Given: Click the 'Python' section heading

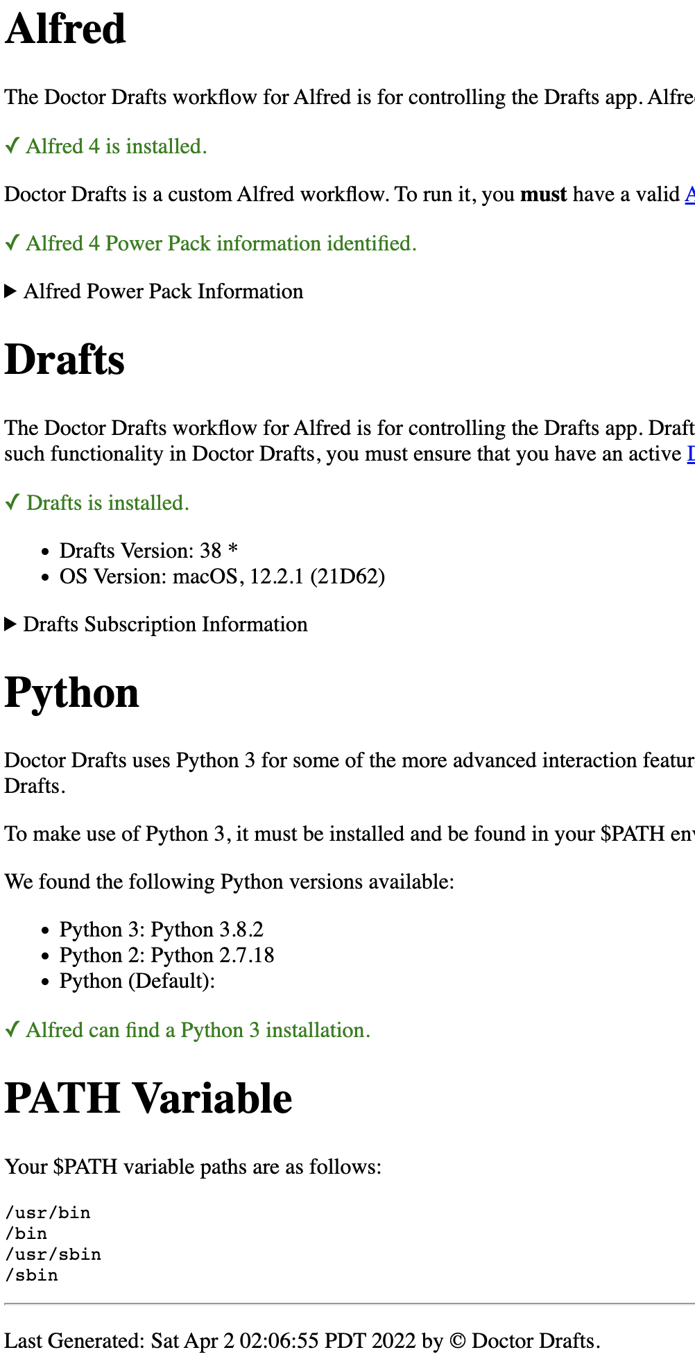Looking at the screenshot, I should point(72,693).
